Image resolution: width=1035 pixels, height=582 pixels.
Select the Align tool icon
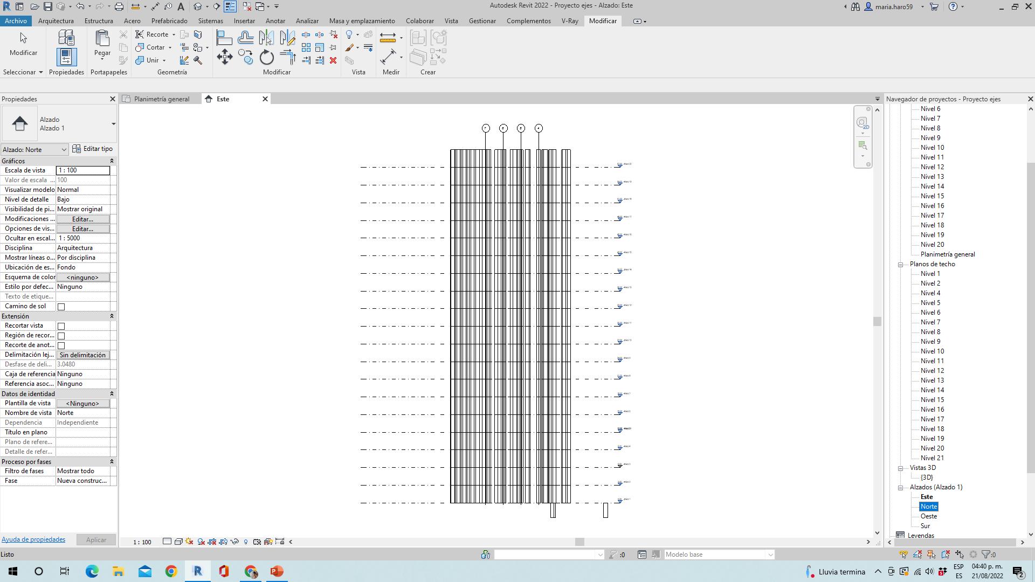pos(224,38)
